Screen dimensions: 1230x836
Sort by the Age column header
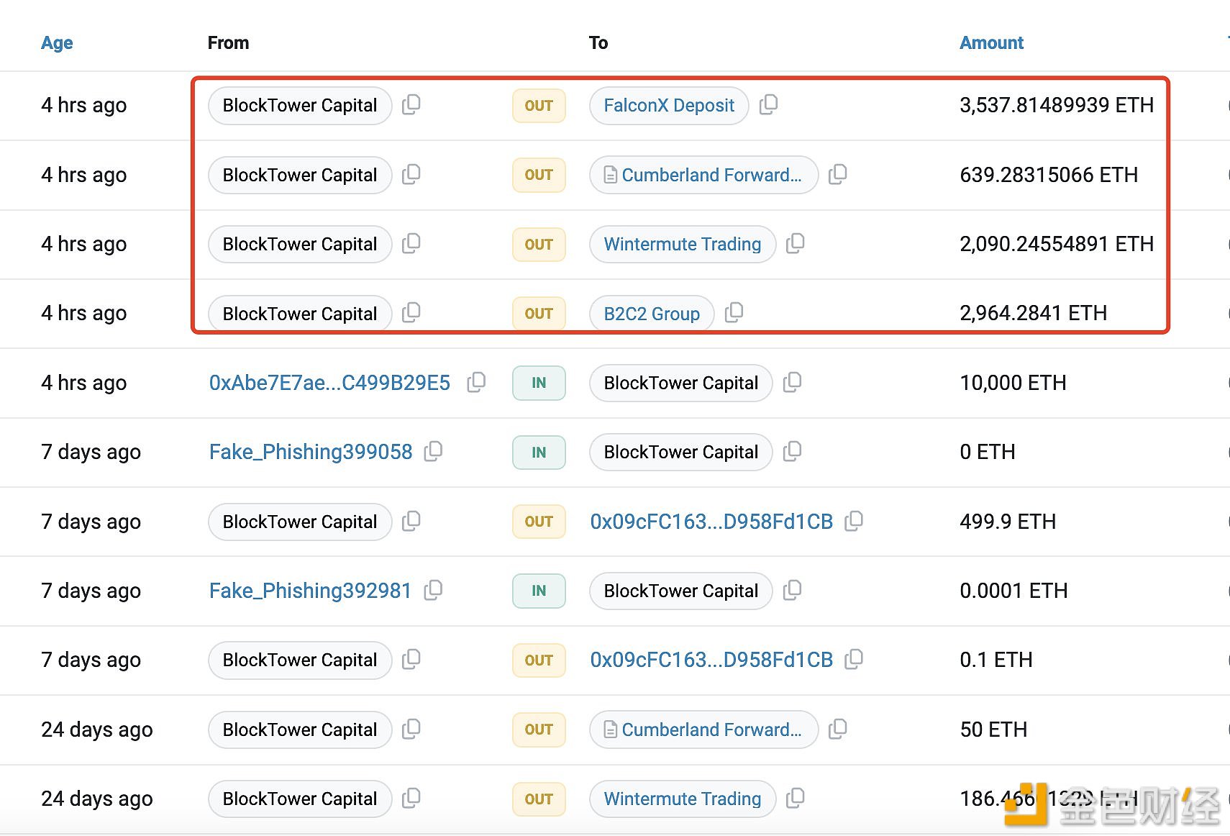coord(57,43)
